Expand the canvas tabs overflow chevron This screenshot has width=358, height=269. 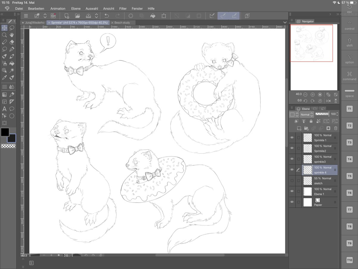[285, 22]
